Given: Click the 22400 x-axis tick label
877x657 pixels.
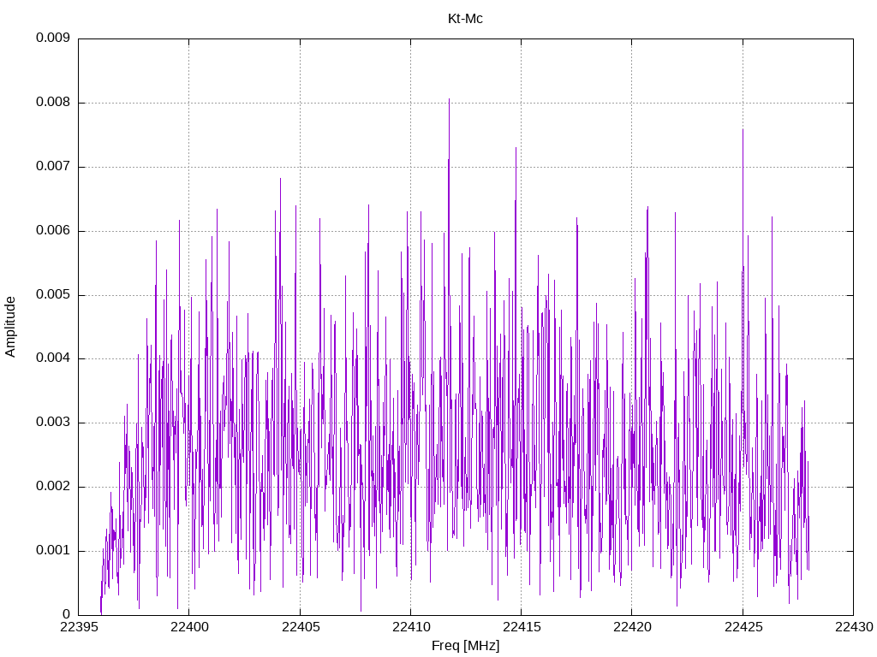Looking at the screenshot, I should (189, 627).
